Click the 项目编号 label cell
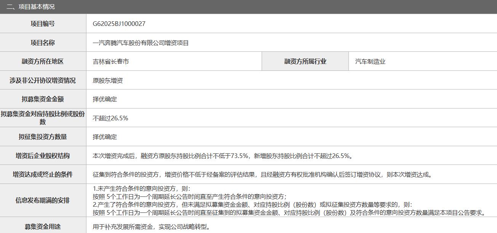The width and height of the screenshot is (497, 233). (x=43, y=24)
